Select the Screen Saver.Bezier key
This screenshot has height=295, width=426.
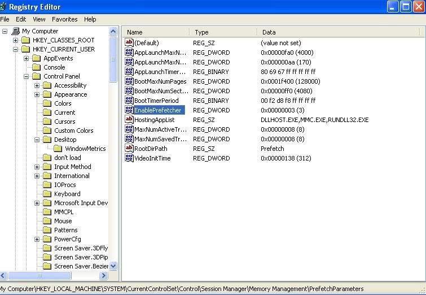click(x=81, y=266)
